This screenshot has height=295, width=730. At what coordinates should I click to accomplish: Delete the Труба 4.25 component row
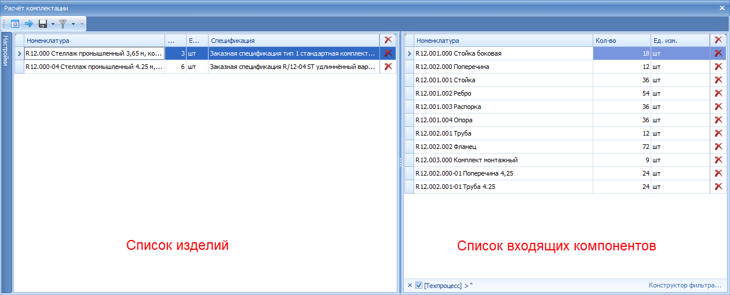(x=718, y=187)
